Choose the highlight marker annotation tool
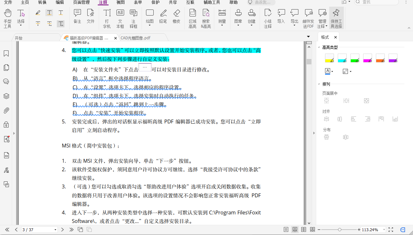 point(38,13)
